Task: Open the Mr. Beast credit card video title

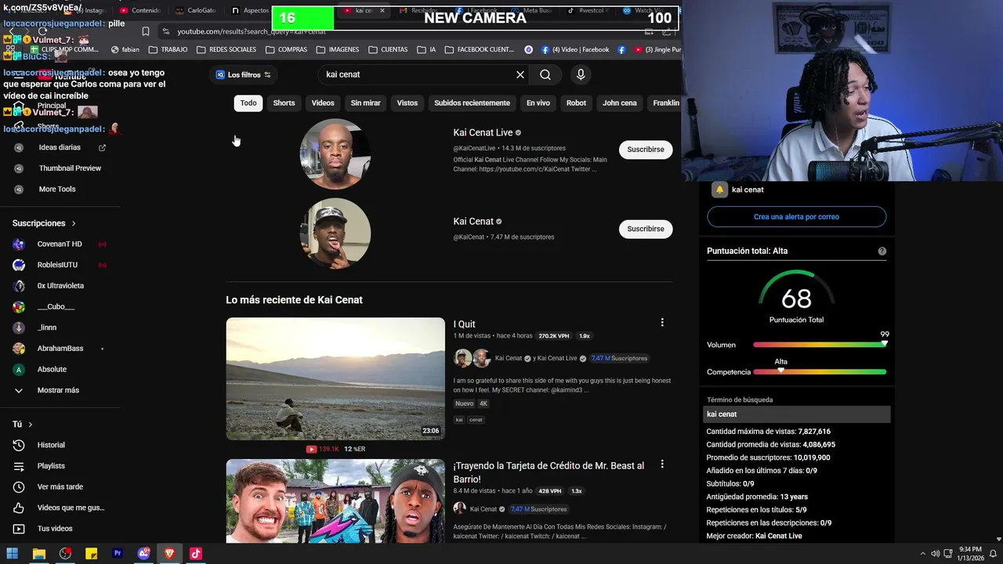Action: pos(549,472)
